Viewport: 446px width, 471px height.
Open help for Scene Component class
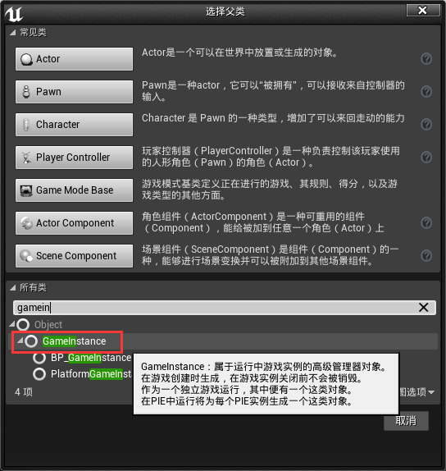[426, 256]
